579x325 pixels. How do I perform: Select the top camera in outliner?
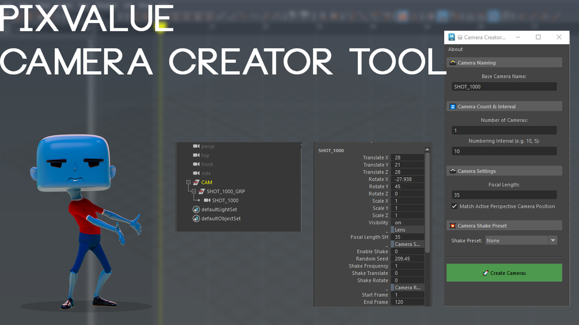pyautogui.click(x=205, y=155)
